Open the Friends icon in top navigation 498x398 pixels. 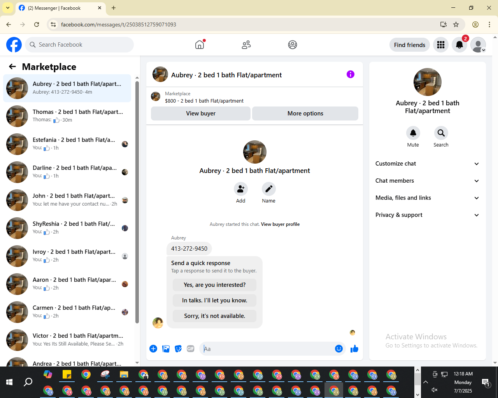(x=246, y=45)
